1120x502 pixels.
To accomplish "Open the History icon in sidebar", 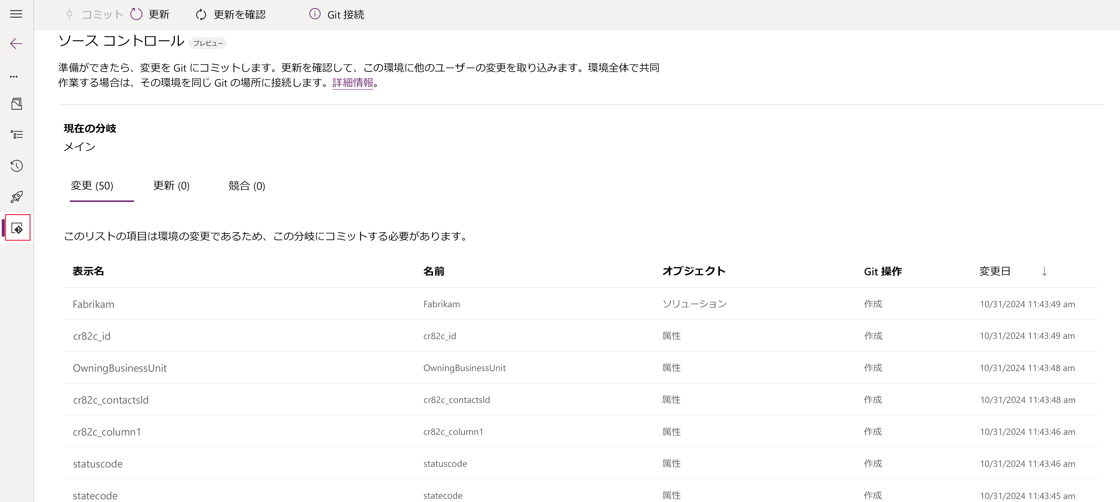I will (16, 166).
